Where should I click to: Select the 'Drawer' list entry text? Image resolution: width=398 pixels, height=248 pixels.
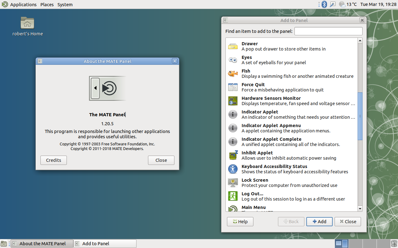coord(250,44)
